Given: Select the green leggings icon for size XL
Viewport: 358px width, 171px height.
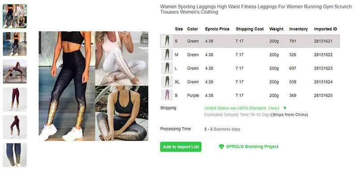Looking at the screenshot, I should [166, 82].
